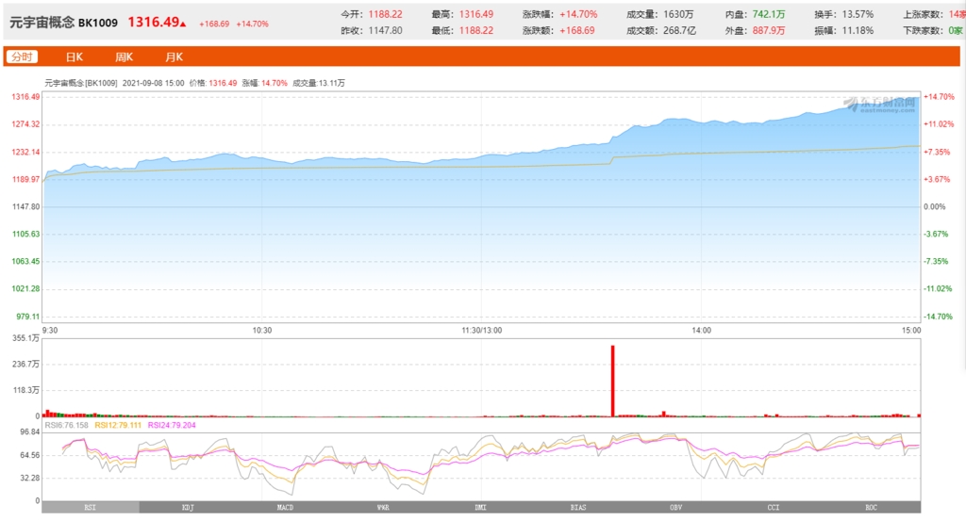Click the RSI24 legend label
Image resolution: width=966 pixels, height=521 pixels.
173,426
